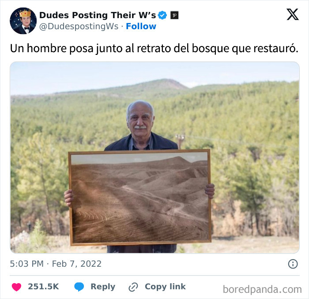This screenshot has height=299, width=309.
Task: Click the framed barren landscape picture
Action: 140,197
